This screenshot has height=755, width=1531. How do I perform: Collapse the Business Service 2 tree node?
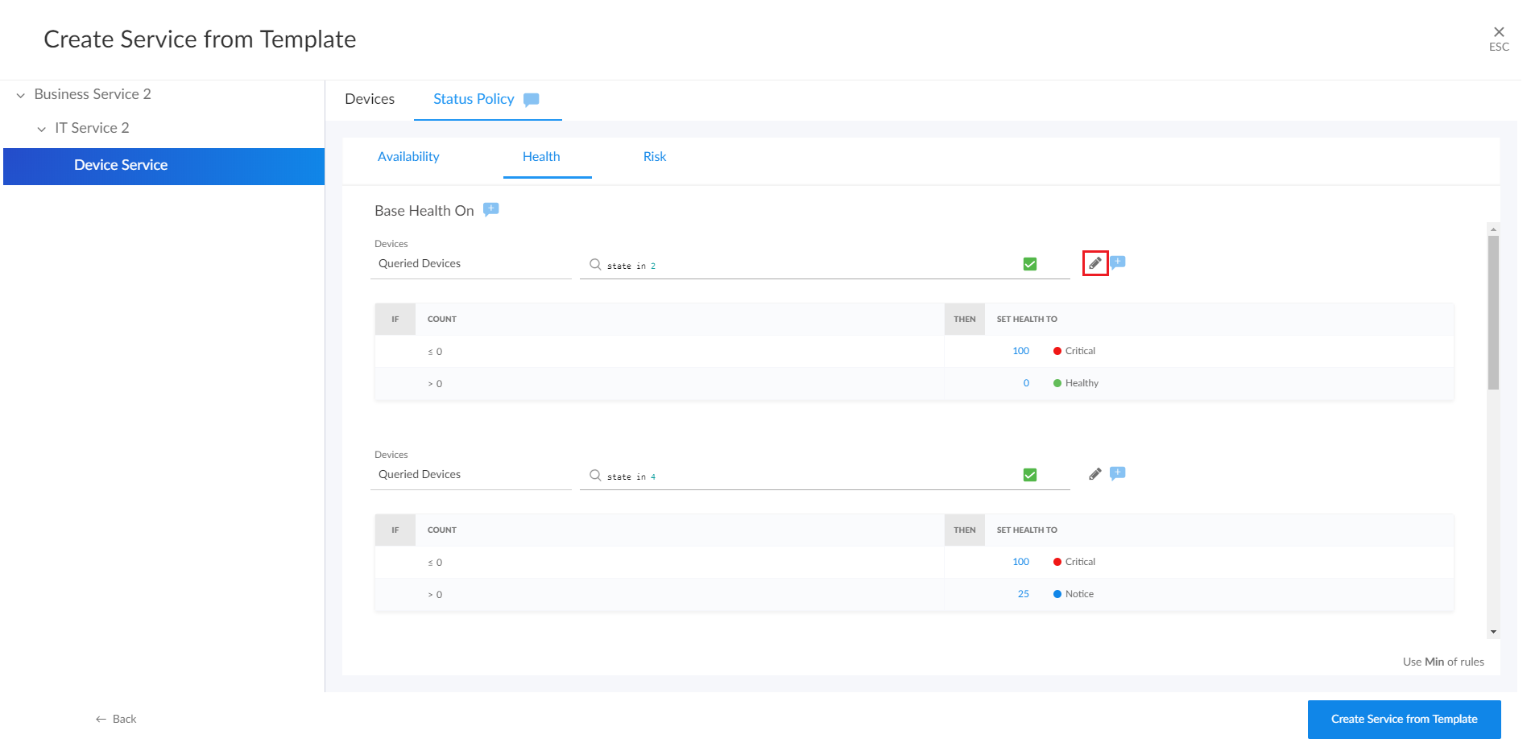click(x=21, y=95)
